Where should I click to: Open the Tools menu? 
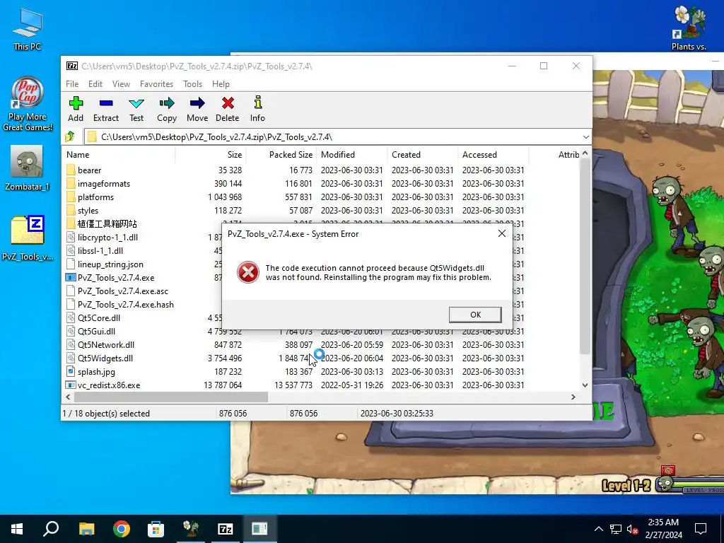click(192, 84)
